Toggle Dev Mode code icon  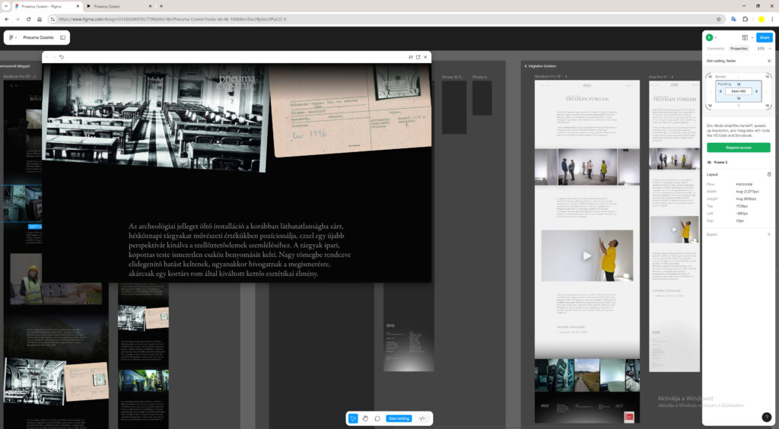pos(422,418)
